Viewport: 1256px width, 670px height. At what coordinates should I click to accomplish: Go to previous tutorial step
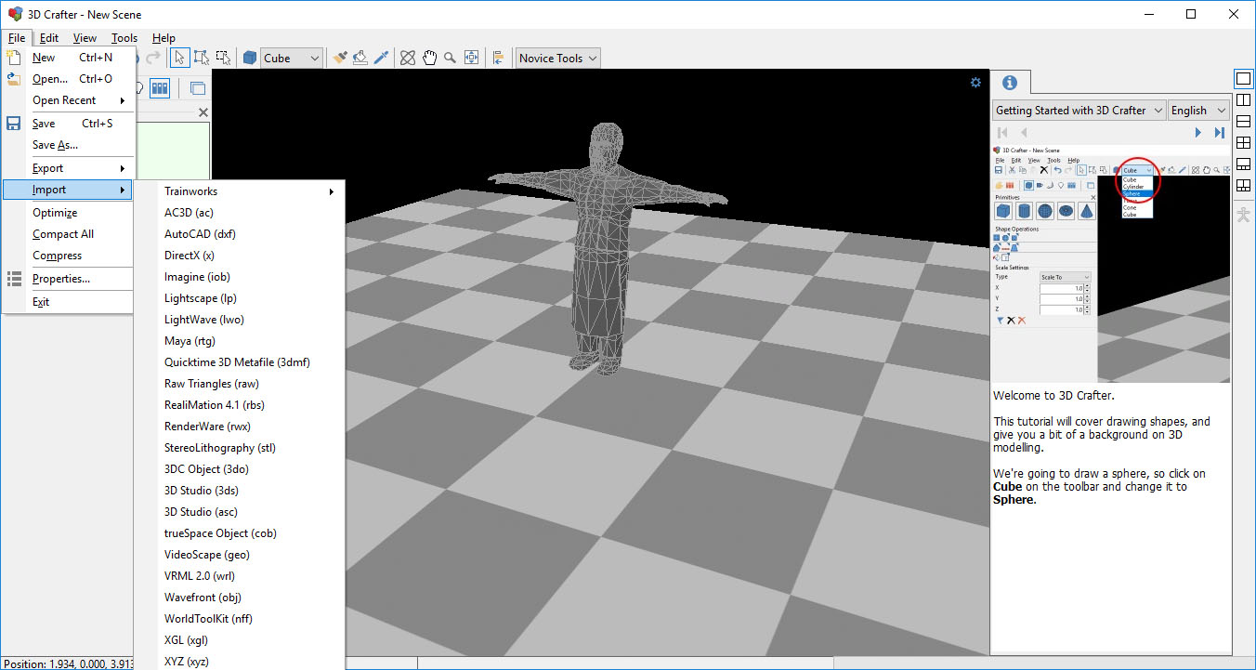[x=1024, y=133]
